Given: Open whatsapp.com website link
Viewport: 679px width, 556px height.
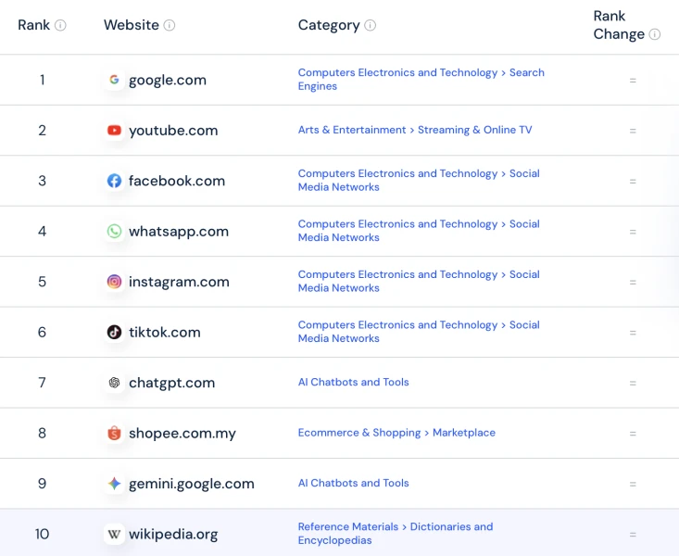Looking at the screenshot, I should [179, 232].
